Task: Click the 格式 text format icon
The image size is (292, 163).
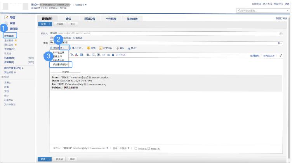Action: pos(129,48)
